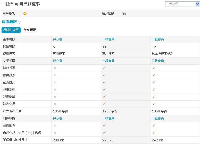Switch to the 權限的變更 tab
This screenshot has height=145, width=202.
11,30
